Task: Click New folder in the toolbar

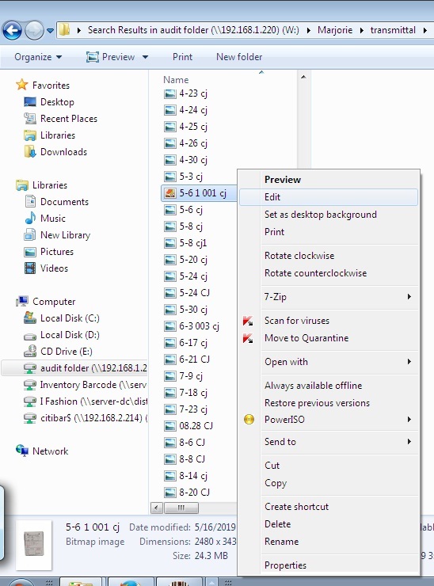Action: [x=239, y=57]
